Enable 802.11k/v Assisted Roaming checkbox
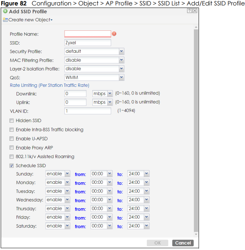The height and width of the screenshot is (250, 245). pos(12,157)
